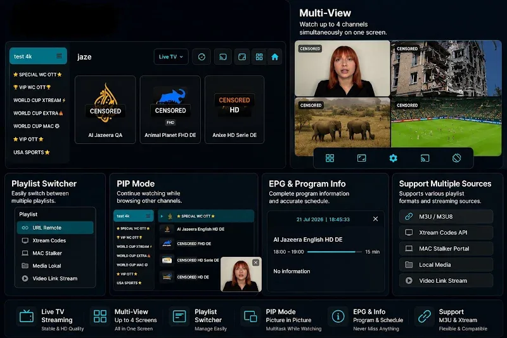The height and width of the screenshot is (338, 507).
Task: Click WORLD CUP XTREAM in PIP sidebar
Action: (x=134, y=247)
